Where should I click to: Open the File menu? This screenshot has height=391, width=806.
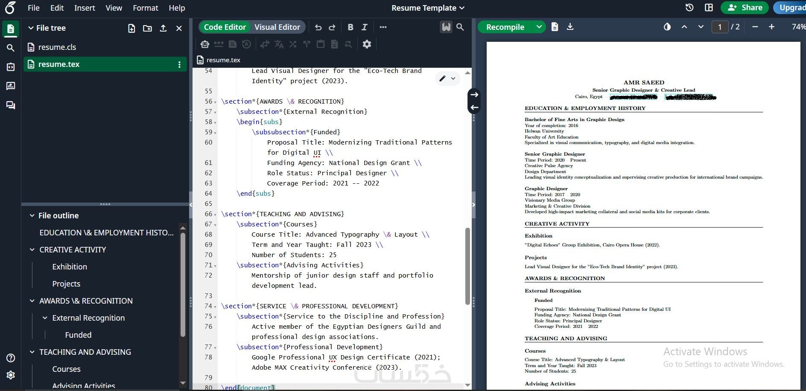pos(33,8)
